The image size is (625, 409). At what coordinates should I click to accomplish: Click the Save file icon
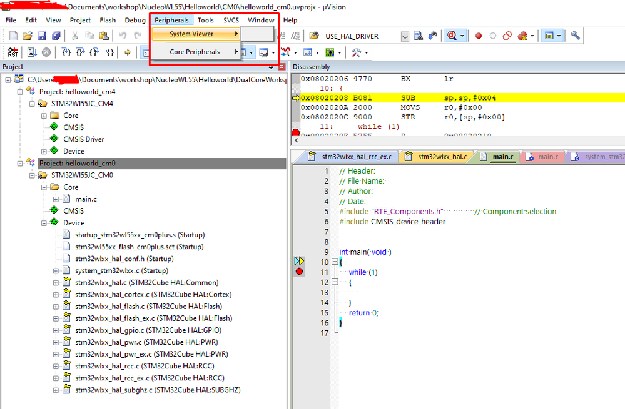click(42, 36)
